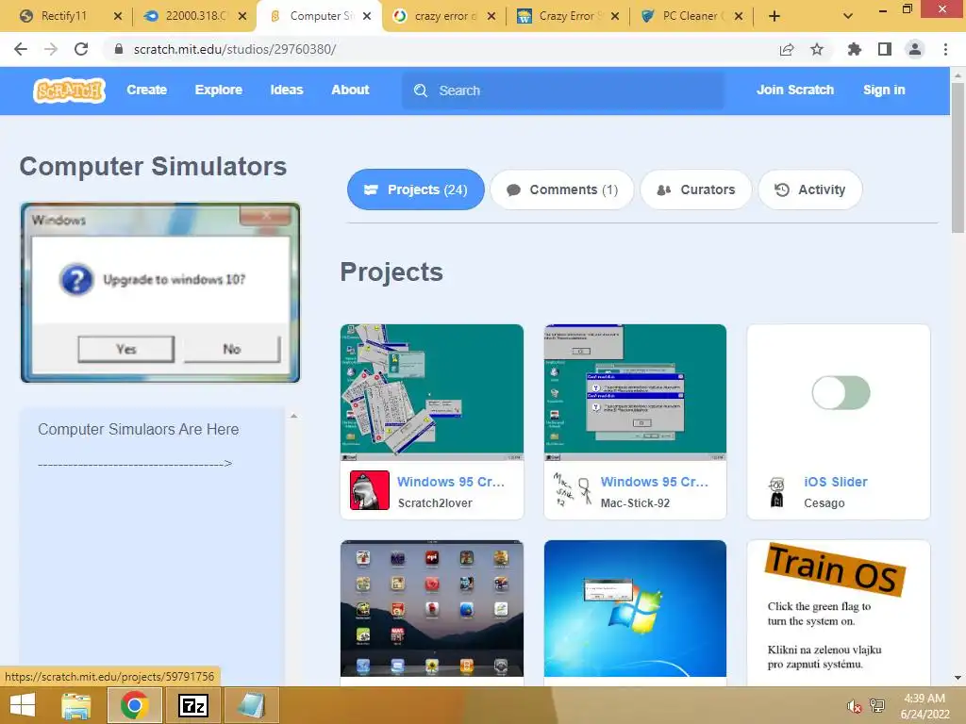Open the Chrome profile avatar
This screenshot has height=724, width=966.
915,49
